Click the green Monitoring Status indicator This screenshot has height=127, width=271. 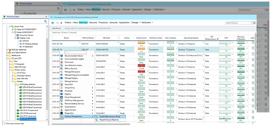point(4,17)
